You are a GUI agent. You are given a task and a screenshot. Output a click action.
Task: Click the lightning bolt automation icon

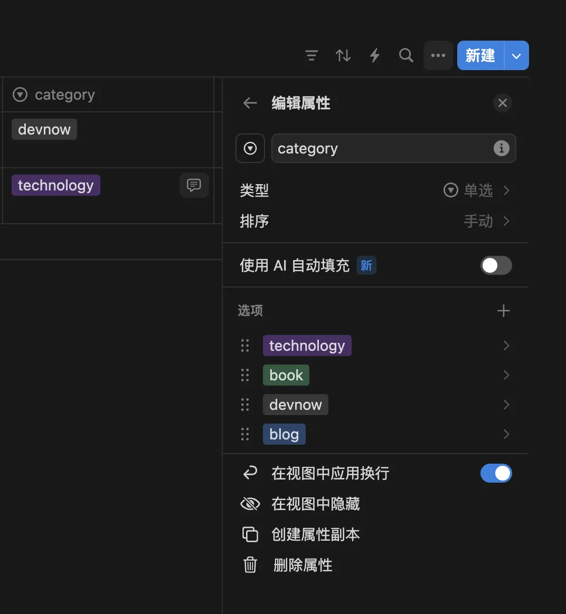coord(375,55)
